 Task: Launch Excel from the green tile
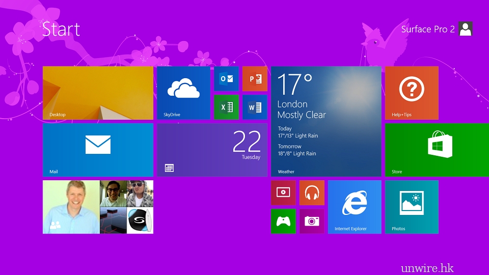tap(226, 107)
